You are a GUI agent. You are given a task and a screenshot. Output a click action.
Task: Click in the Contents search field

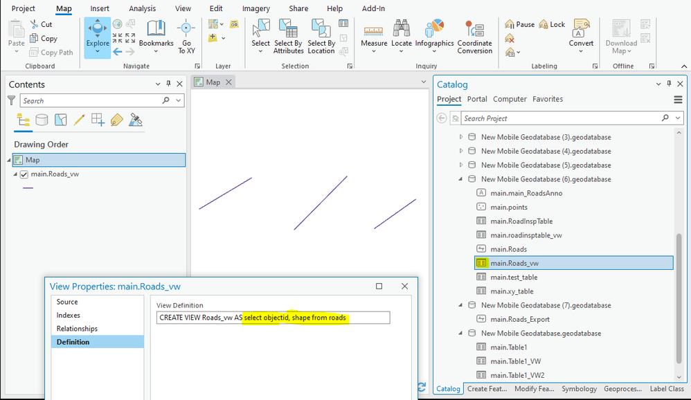(x=91, y=100)
